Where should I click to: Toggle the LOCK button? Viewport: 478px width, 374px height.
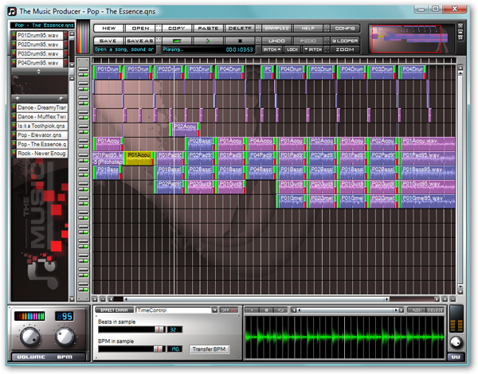(292, 49)
